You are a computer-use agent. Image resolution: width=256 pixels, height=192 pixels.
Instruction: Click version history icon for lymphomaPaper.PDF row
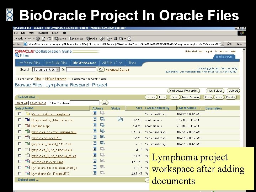click(x=102, y=137)
